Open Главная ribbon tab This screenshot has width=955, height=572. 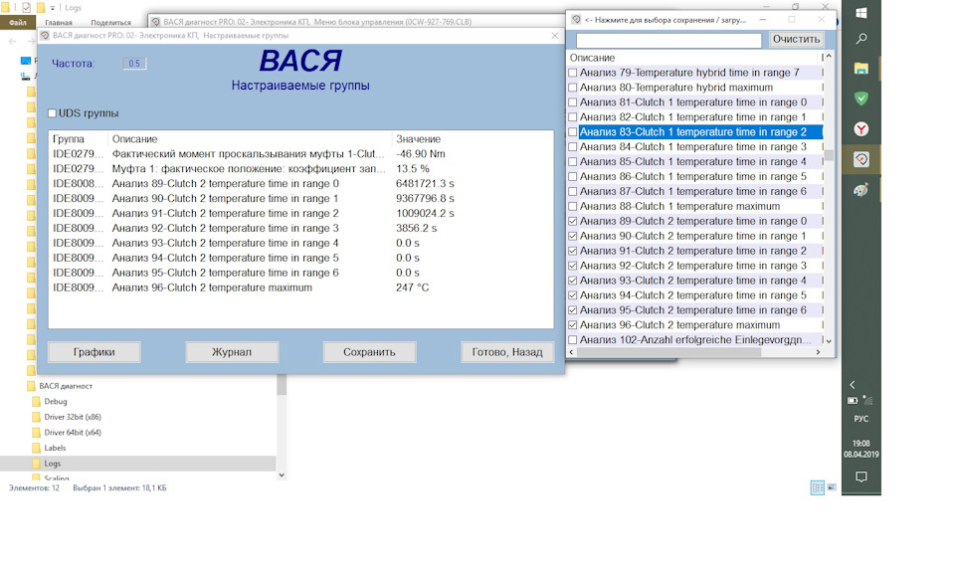[x=59, y=23]
